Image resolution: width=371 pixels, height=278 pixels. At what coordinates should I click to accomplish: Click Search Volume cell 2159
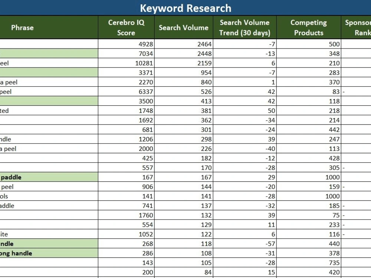[x=184, y=63]
